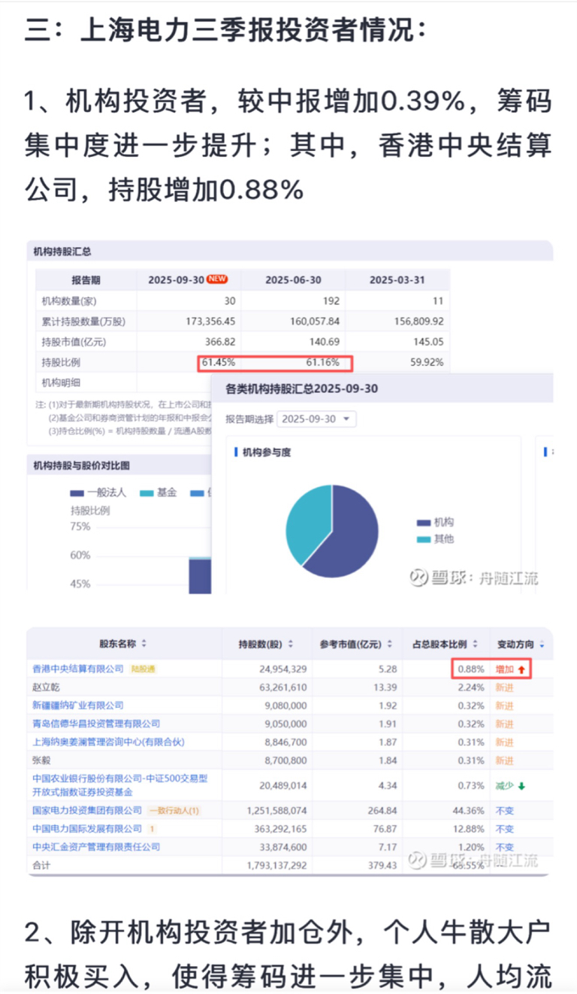
Task: Click 增加 change direction cell
Action: click(510, 669)
